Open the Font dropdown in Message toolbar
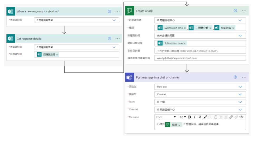Viewport: 253px width, 142px height. click(x=166, y=117)
